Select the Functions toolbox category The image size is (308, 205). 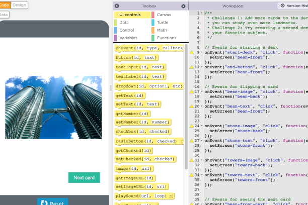(x=166, y=38)
